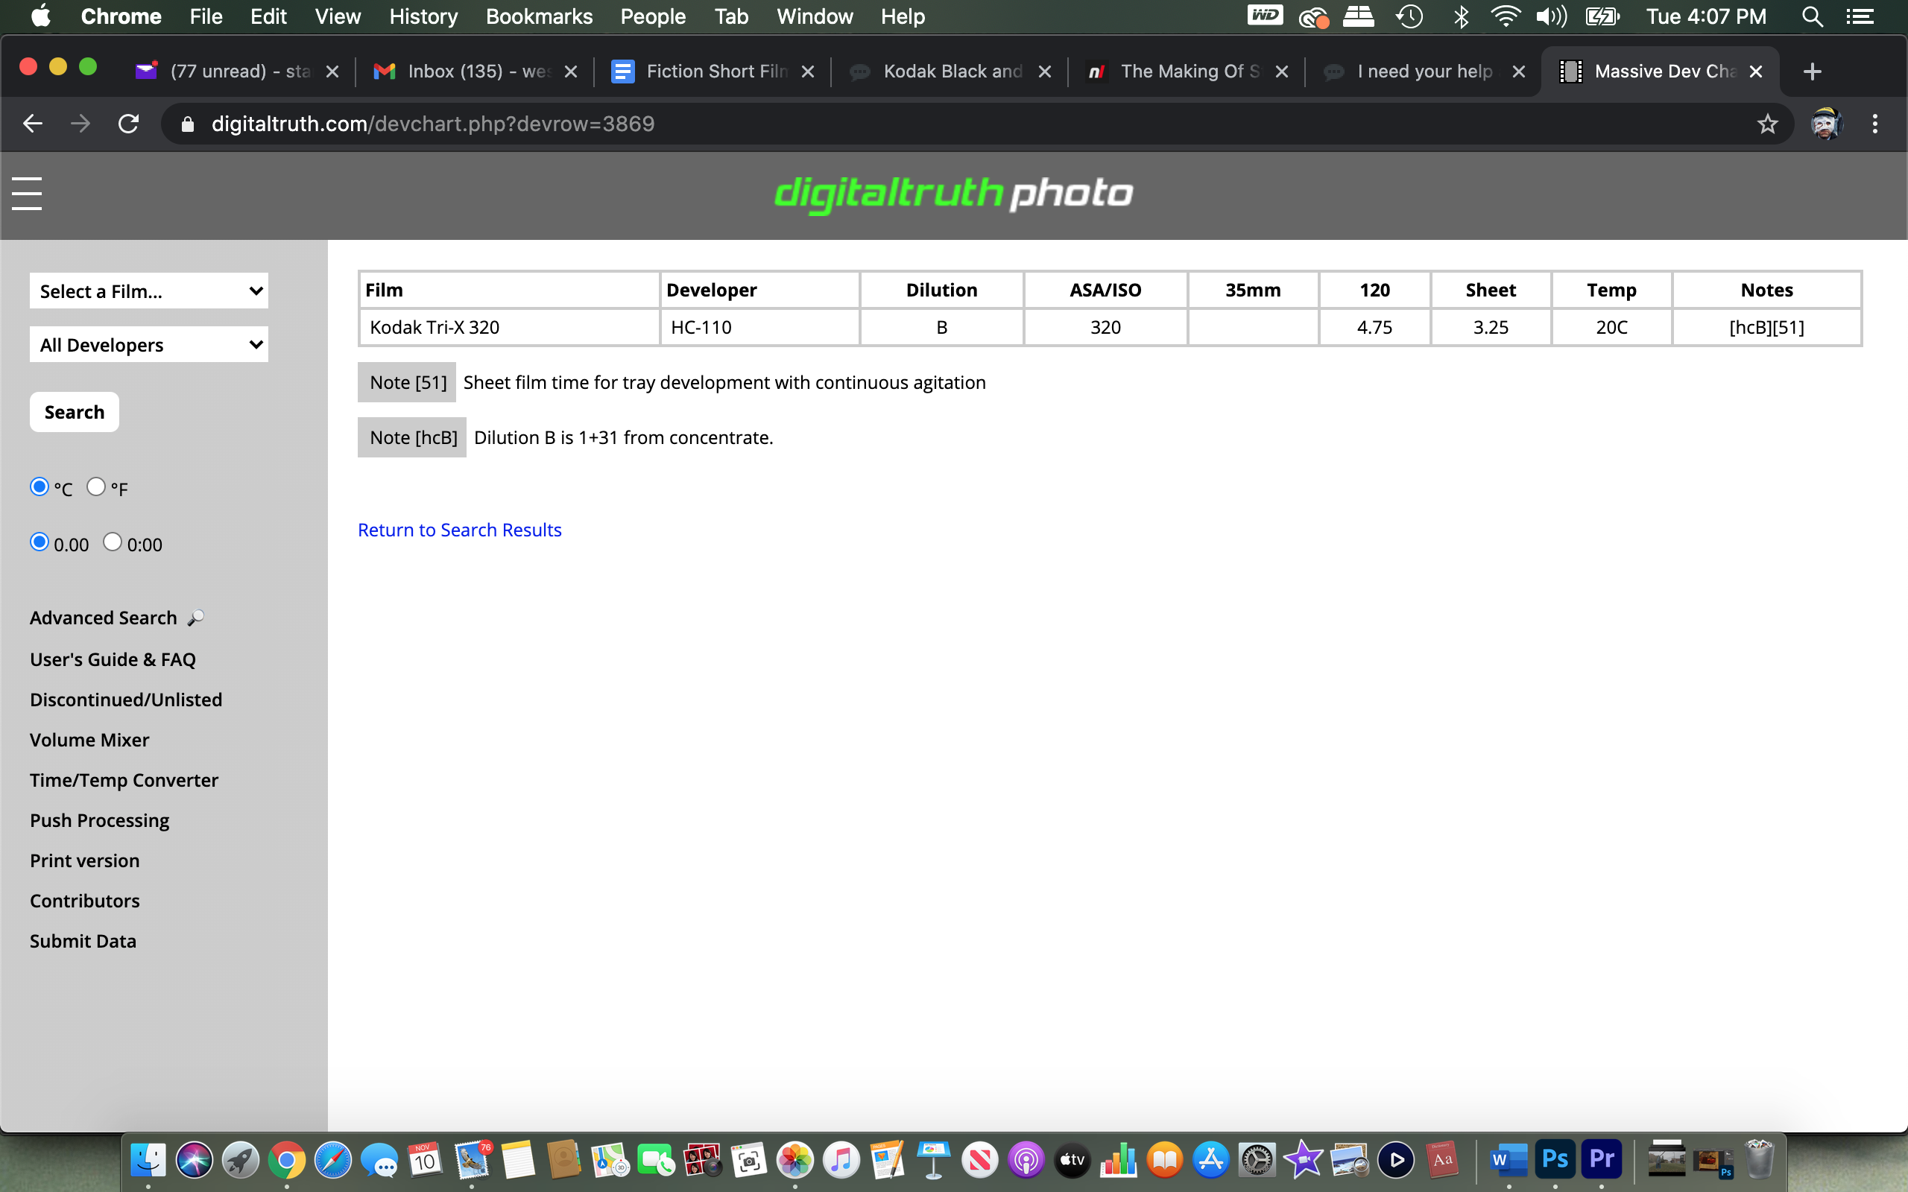Open the Contributors link
The height and width of the screenshot is (1192, 1908).
tap(84, 900)
